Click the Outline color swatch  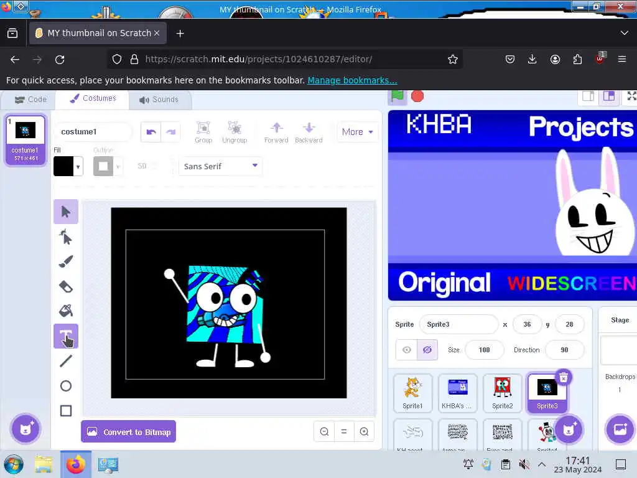[x=104, y=166]
